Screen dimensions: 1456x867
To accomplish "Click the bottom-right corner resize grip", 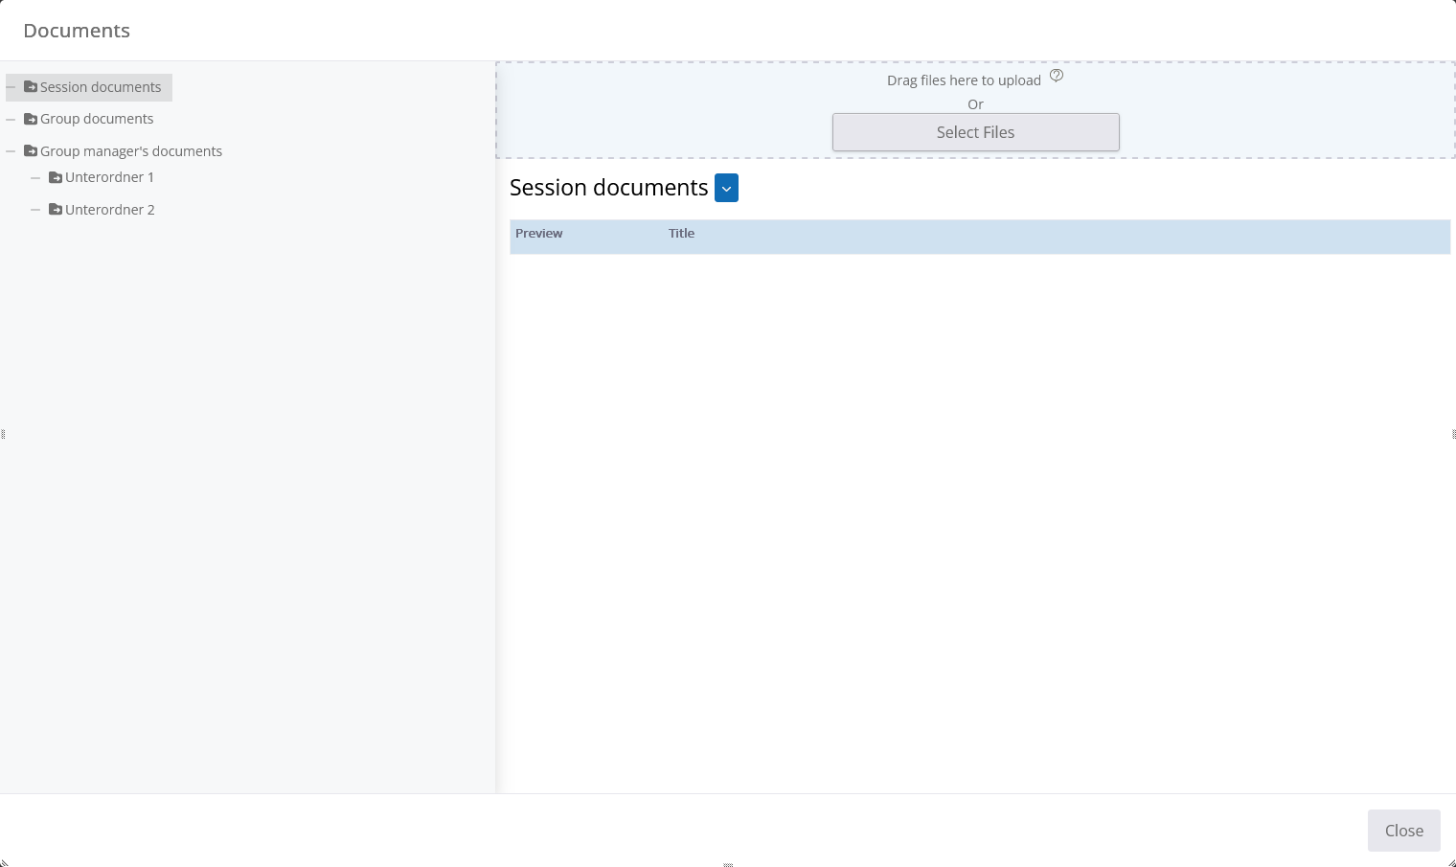I will (x=1451, y=862).
